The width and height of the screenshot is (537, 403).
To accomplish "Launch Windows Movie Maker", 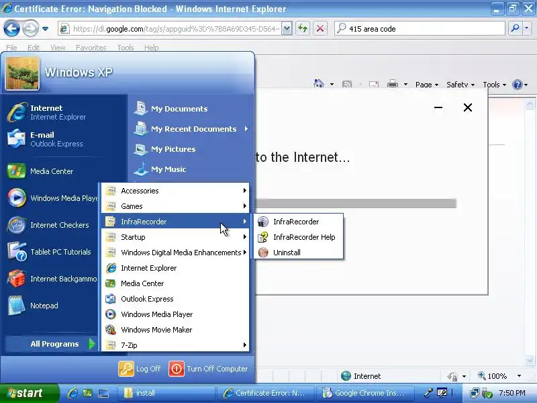I will coord(175,330).
